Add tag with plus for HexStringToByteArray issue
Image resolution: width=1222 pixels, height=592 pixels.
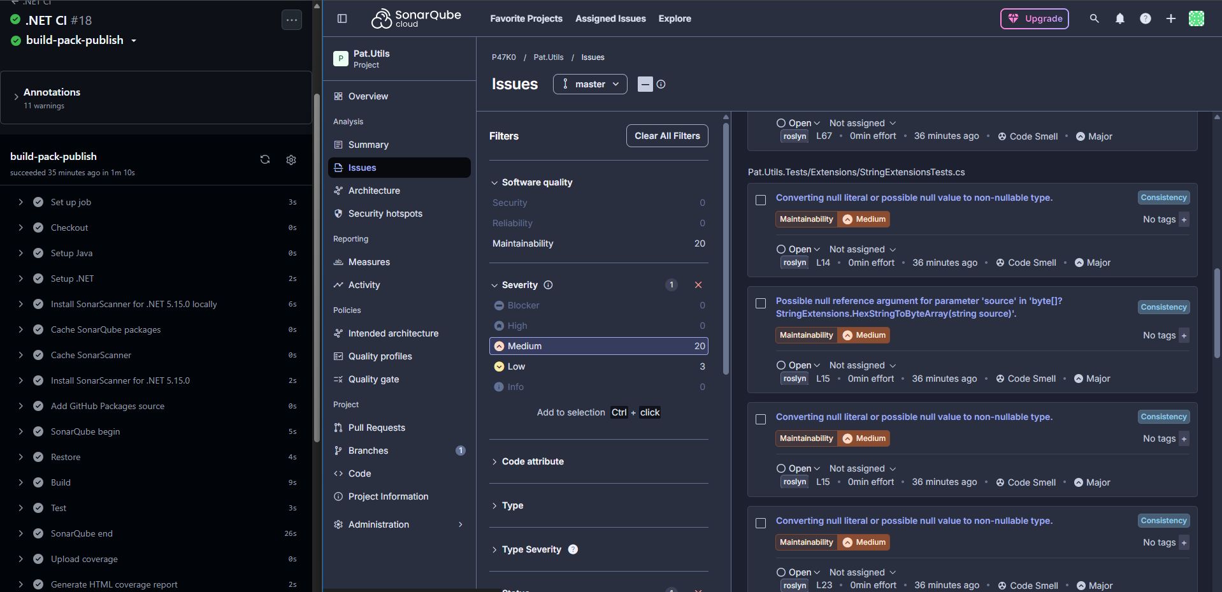[1184, 335]
